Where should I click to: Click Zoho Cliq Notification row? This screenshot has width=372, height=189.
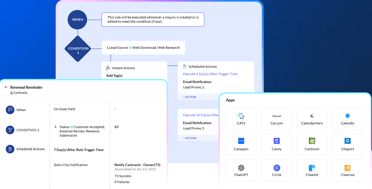pos(71,165)
